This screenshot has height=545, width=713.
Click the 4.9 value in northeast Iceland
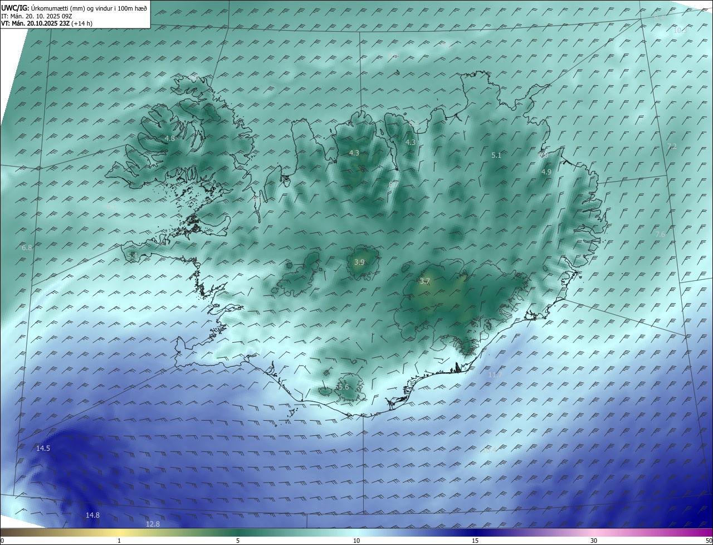546,172
